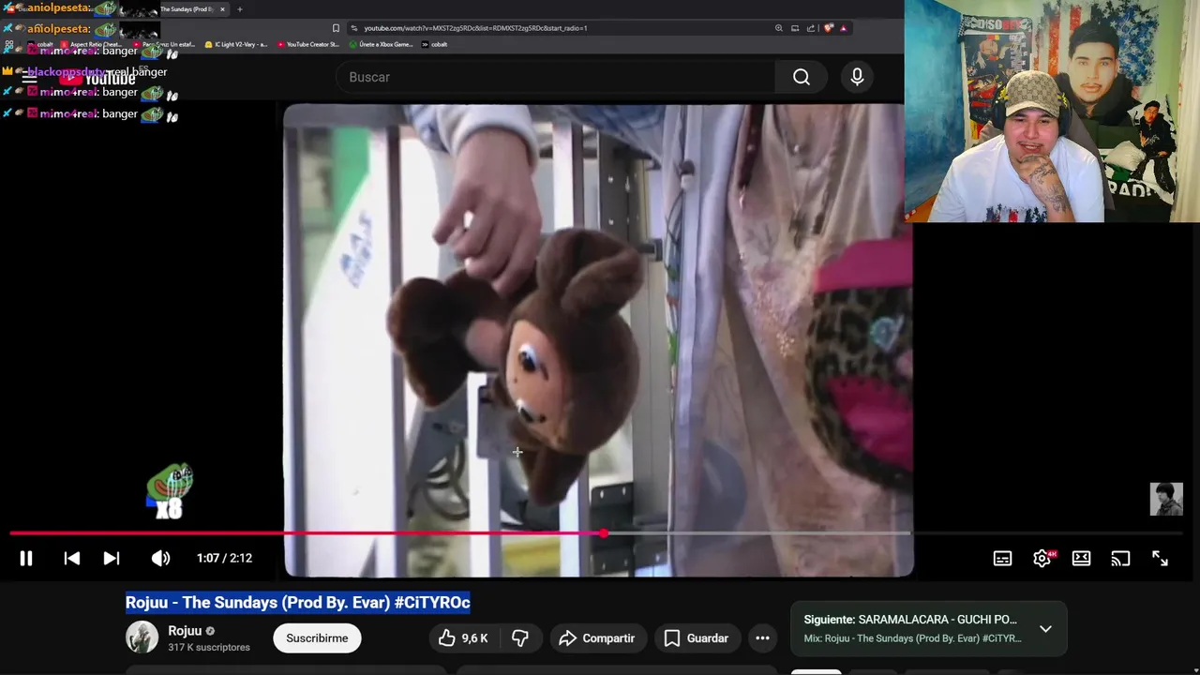Bookmark the page with the bookmark icon
The image size is (1200, 675).
[x=336, y=28]
